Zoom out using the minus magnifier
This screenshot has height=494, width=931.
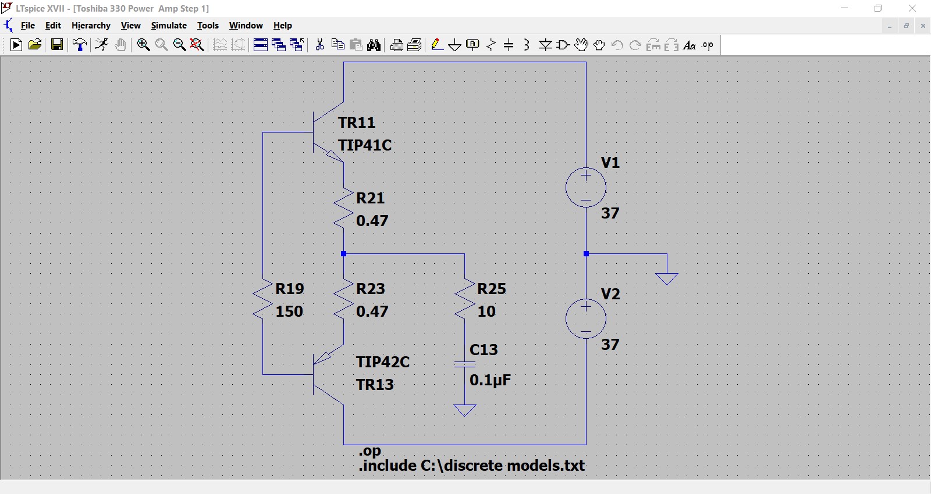pyautogui.click(x=179, y=45)
